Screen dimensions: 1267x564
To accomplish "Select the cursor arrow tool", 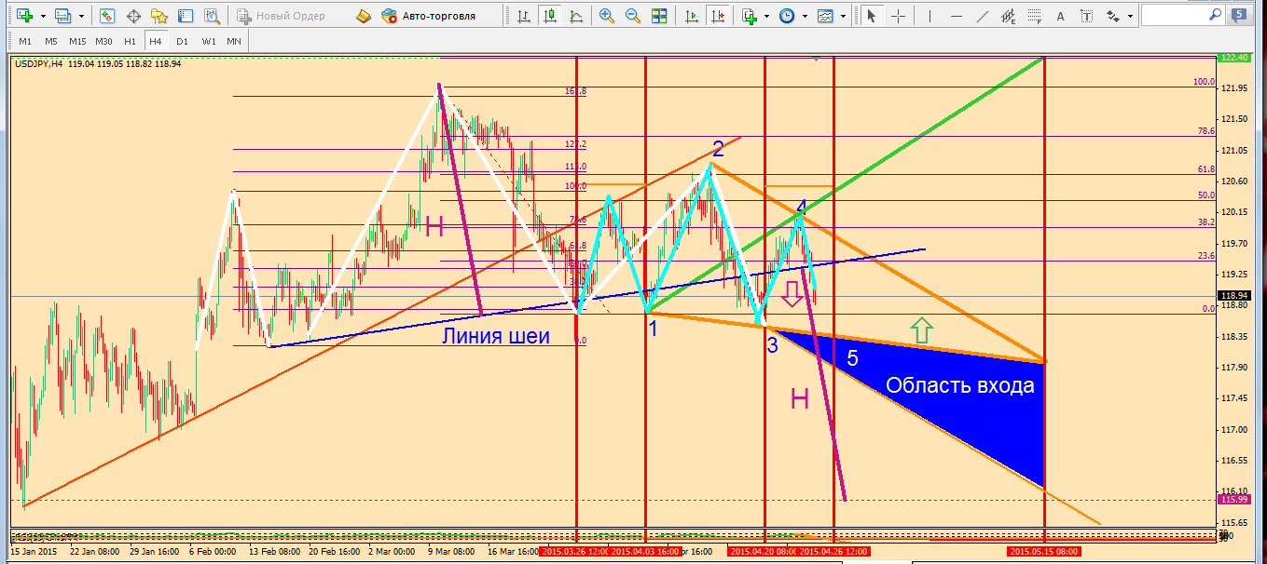I will point(872,16).
